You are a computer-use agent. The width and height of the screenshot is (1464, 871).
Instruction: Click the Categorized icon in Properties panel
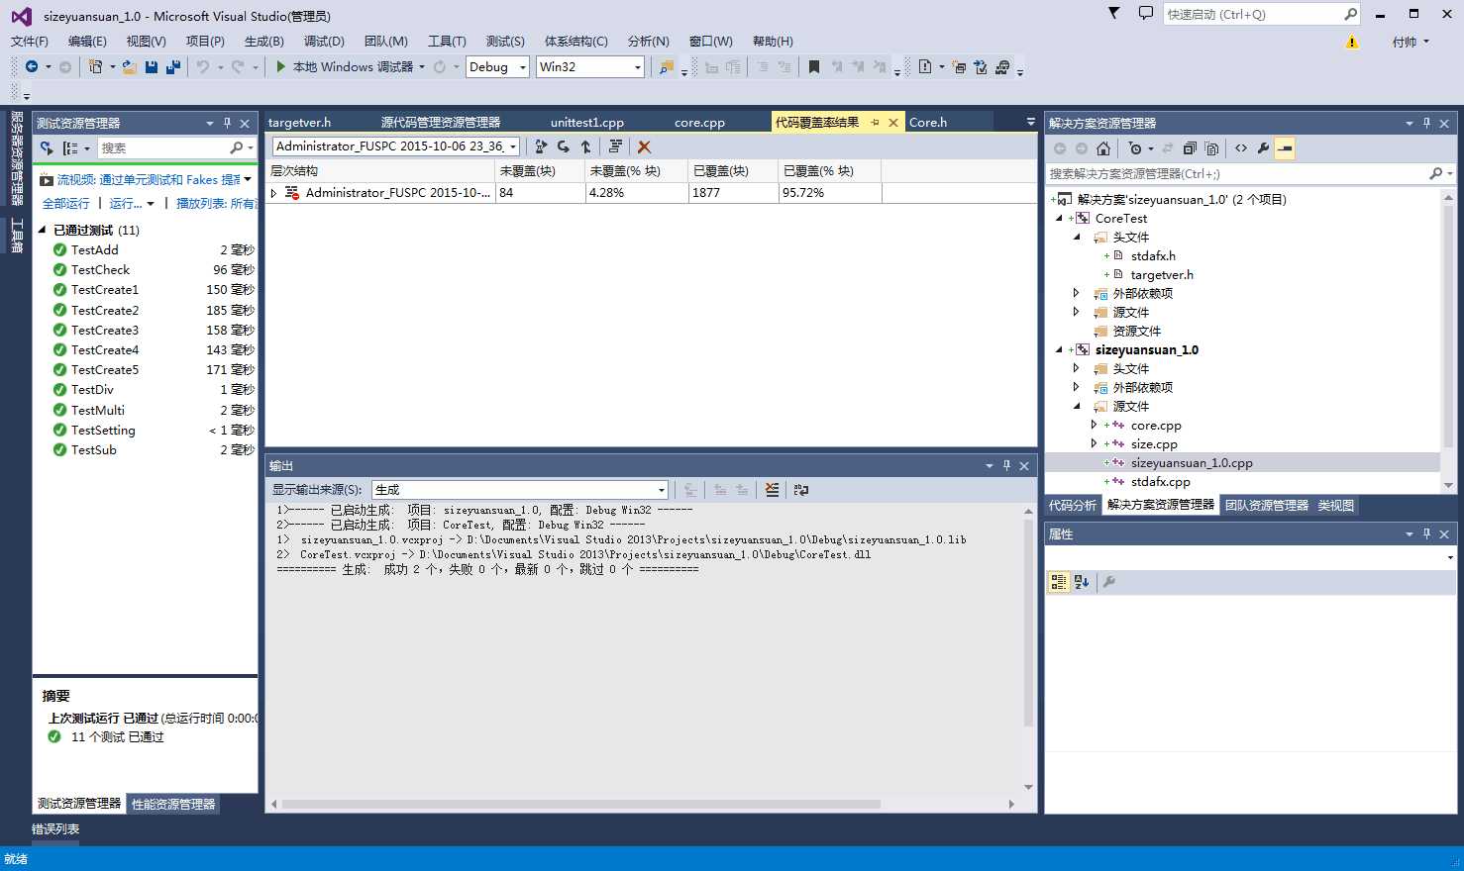pos(1059,582)
